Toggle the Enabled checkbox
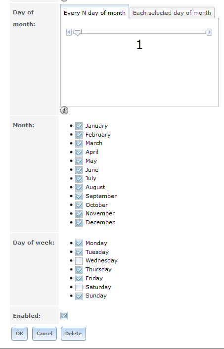This screenshot has width=224, height=349. pos(64,316)
